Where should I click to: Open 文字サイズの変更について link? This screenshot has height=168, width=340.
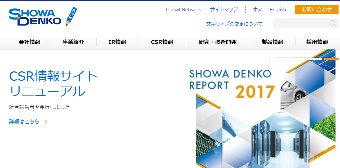(x=234, y=24)
